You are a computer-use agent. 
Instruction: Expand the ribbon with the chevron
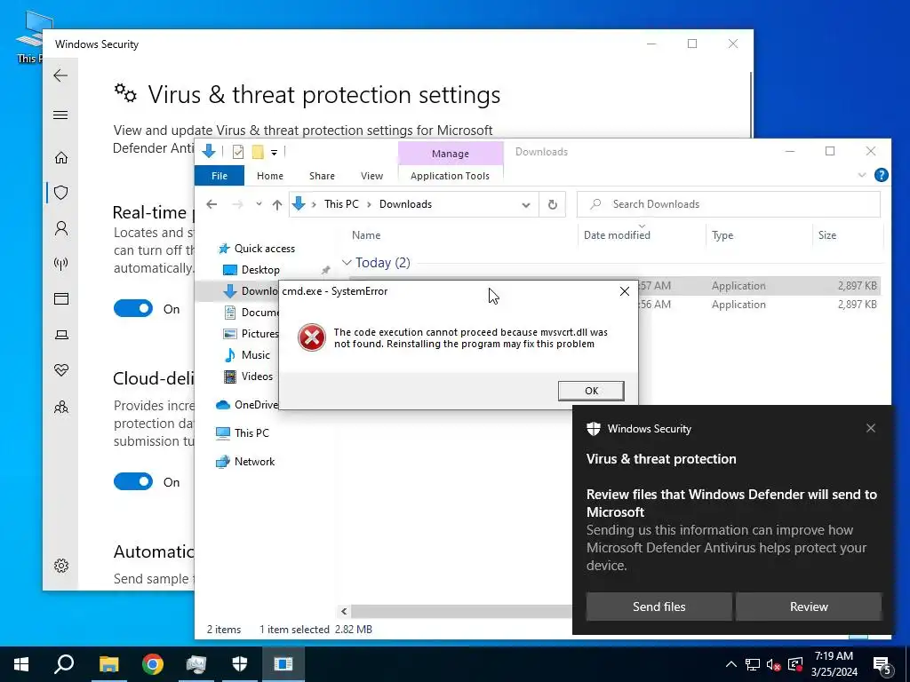click(x=862, y=175)
